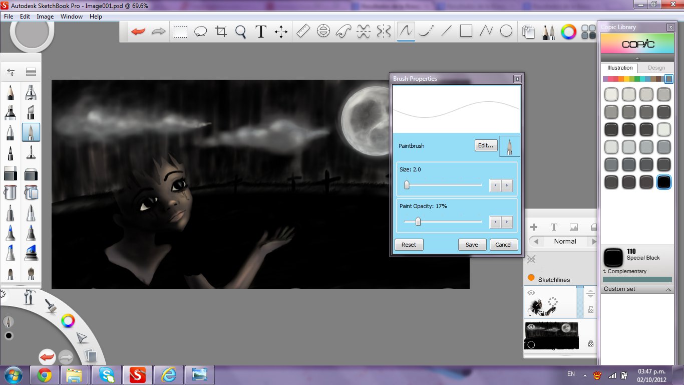Click the lagoon brush selector icon
The image size is (684, 385).
click(51, 305)
